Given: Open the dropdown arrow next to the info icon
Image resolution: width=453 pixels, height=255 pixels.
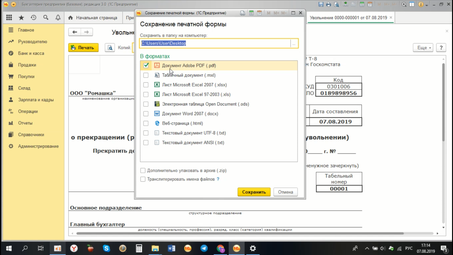Looking at the screenshot, I should (x=427, y=5).
